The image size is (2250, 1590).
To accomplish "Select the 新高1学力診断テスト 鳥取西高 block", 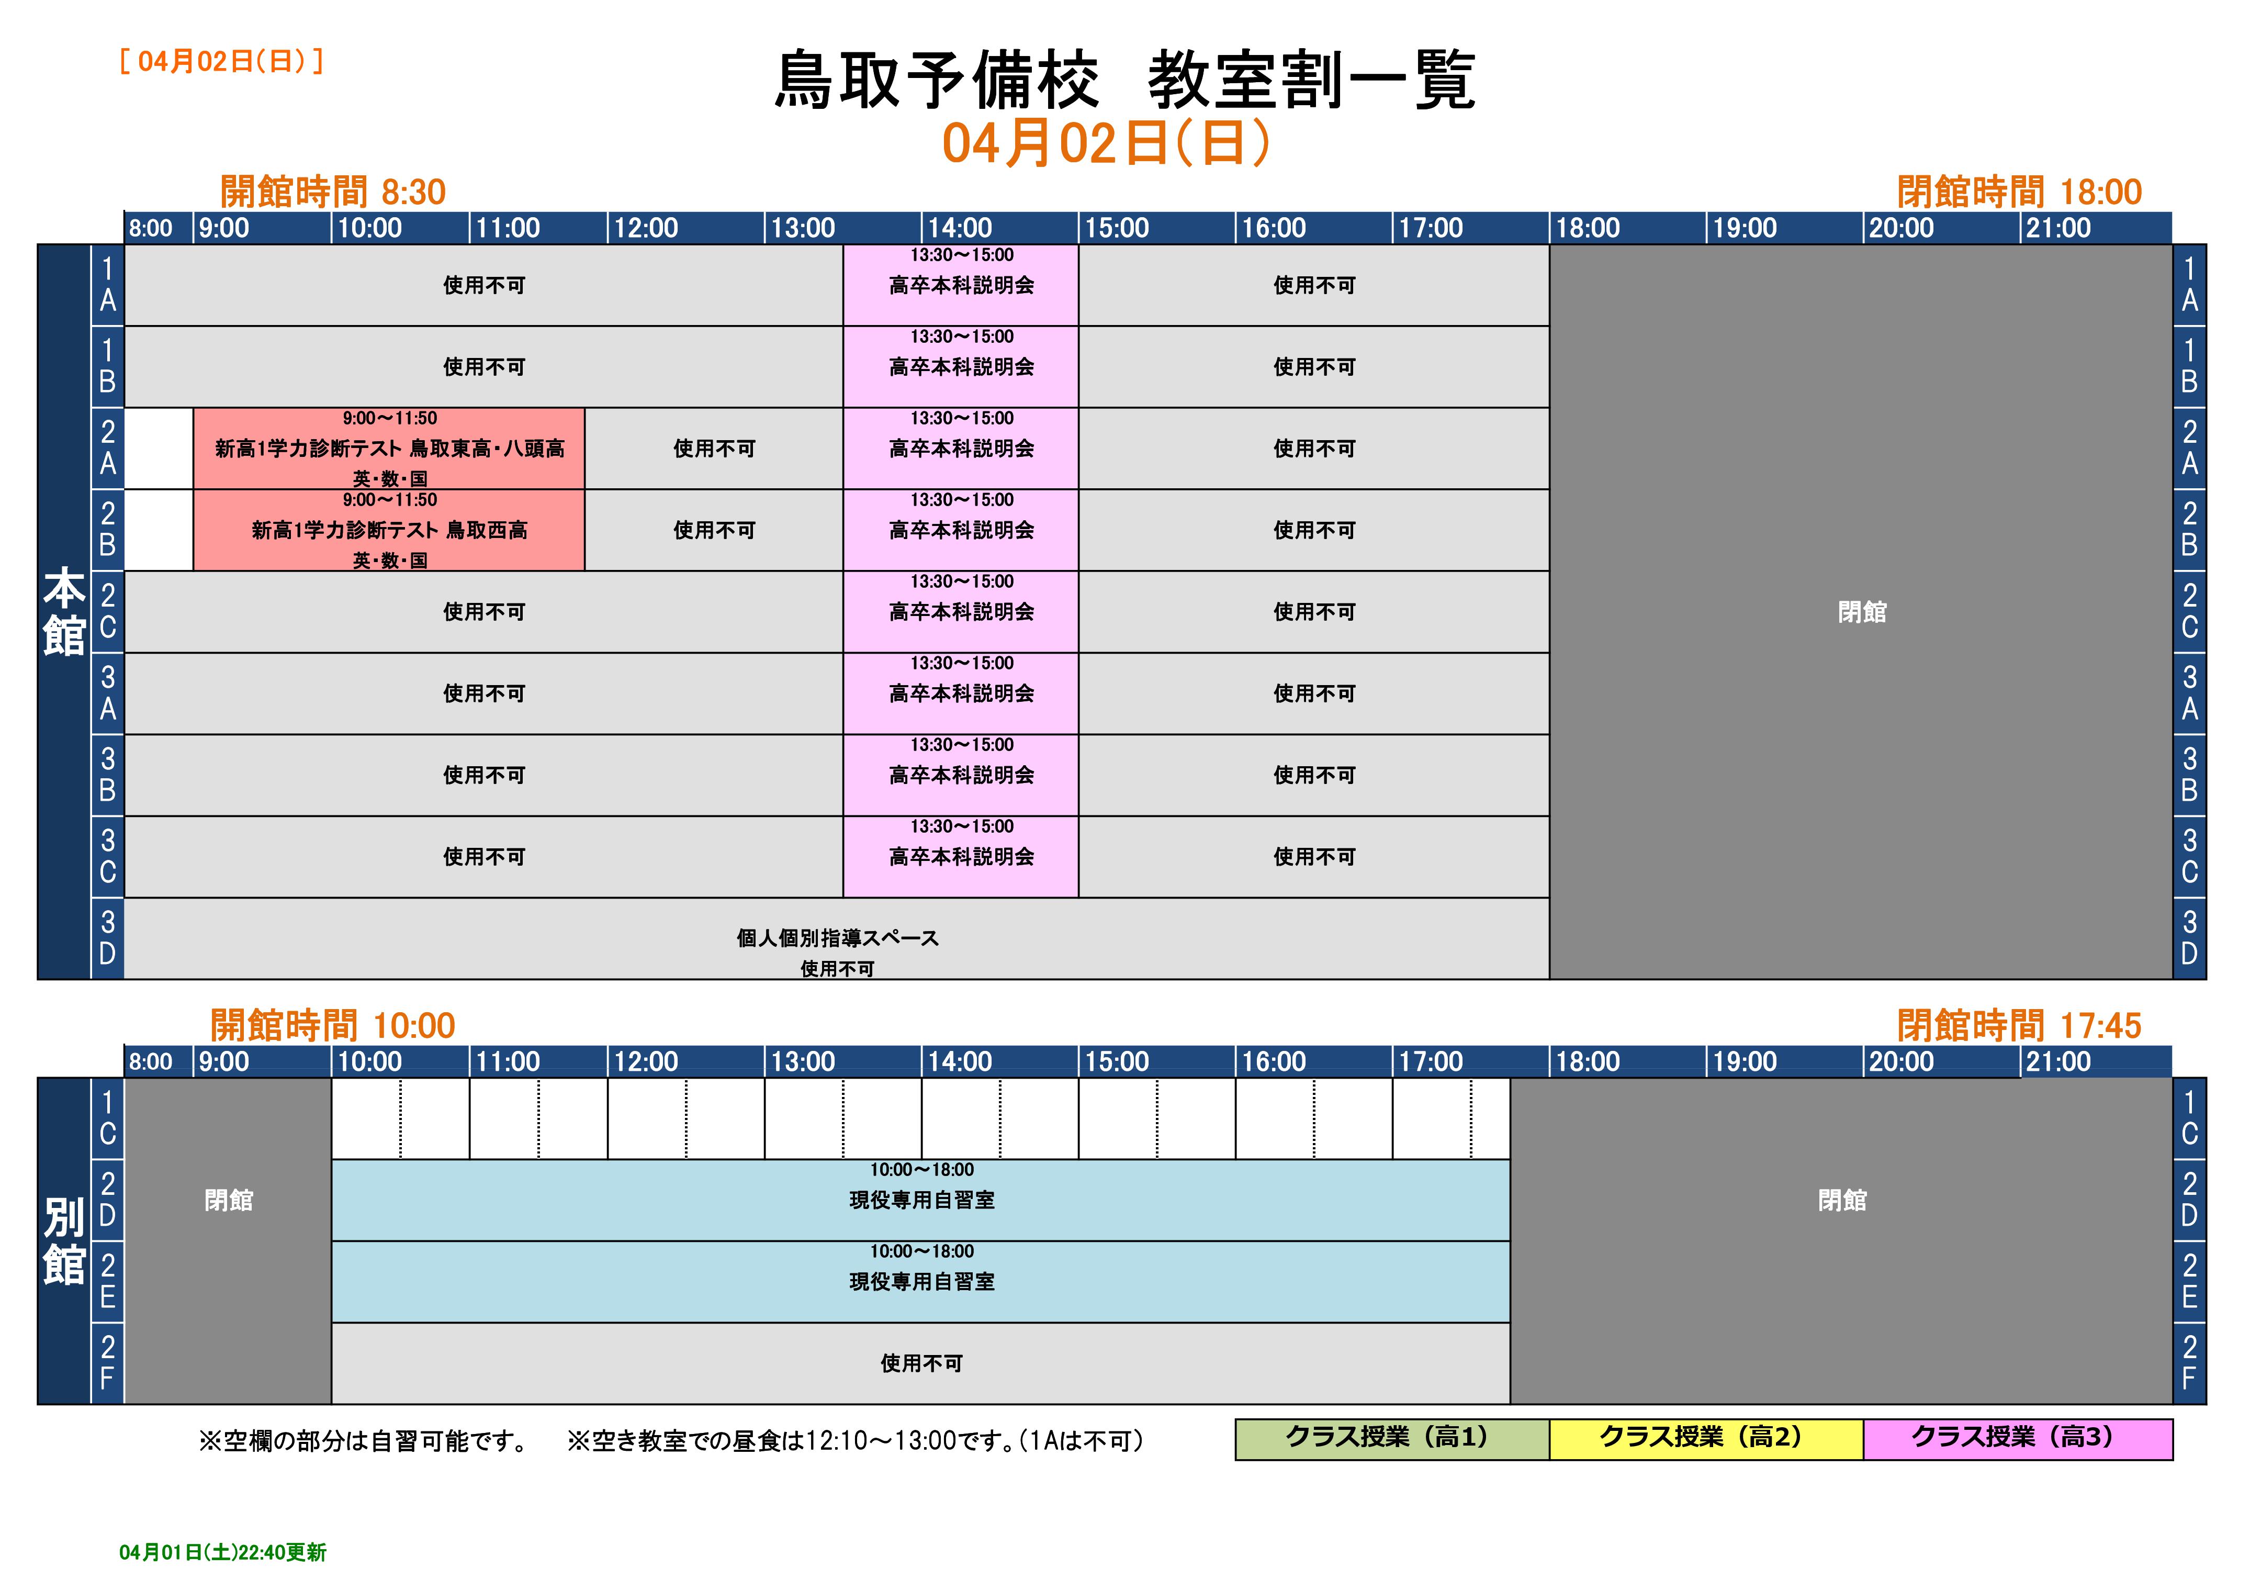I will coord(389,530).
